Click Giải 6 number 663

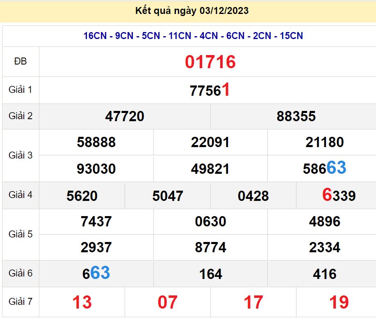(x=96, y=274)
